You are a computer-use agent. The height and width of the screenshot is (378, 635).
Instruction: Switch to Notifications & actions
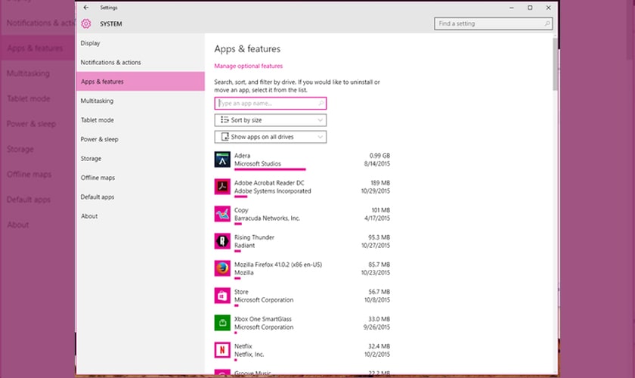coord(111,63)
